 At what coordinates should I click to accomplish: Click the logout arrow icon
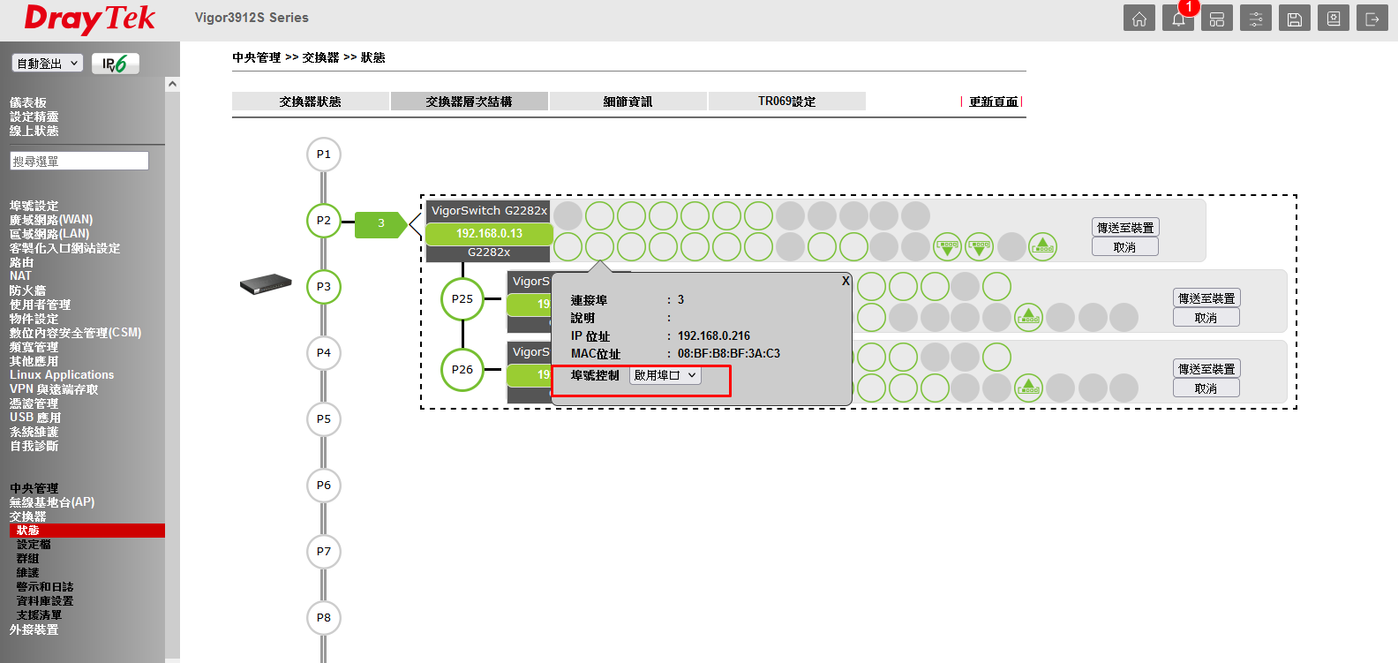point(1372,19)
